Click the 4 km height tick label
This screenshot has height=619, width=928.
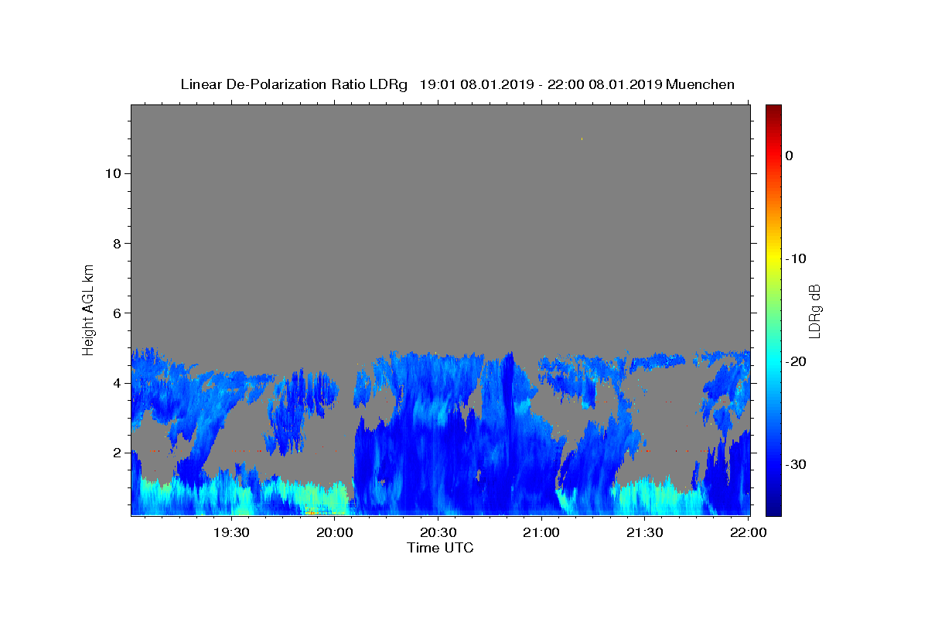click(x=116, y=382)
